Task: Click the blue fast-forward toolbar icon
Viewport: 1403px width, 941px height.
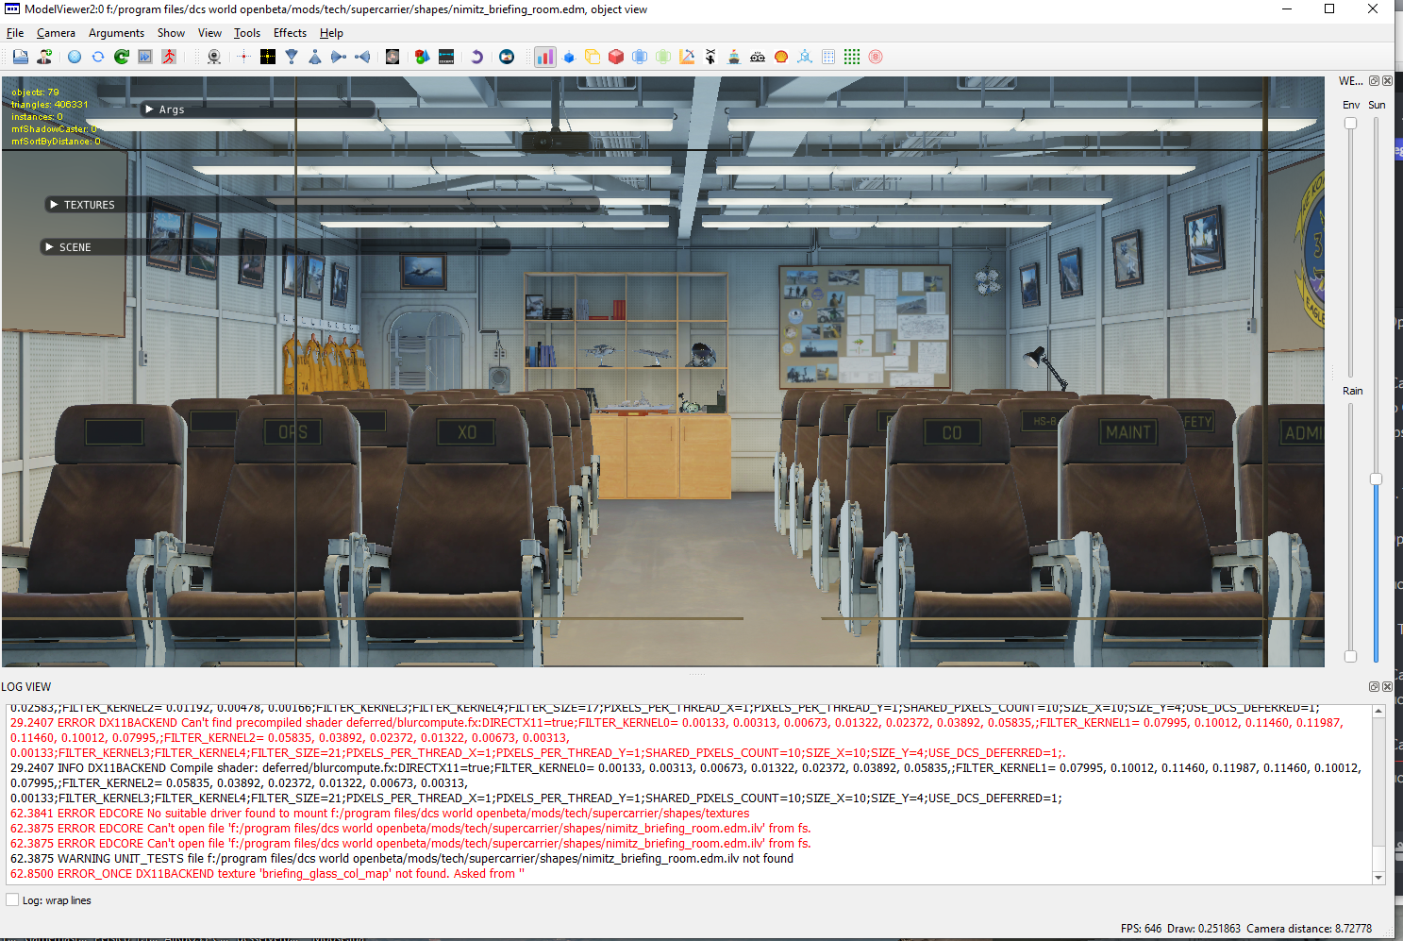Action: [x=145, y=57]
